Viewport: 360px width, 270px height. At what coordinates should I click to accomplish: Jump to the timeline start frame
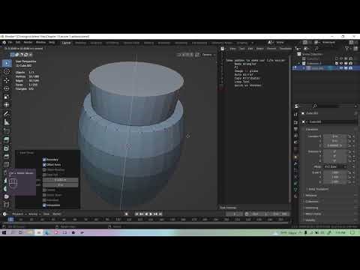(x=136, y=214)
